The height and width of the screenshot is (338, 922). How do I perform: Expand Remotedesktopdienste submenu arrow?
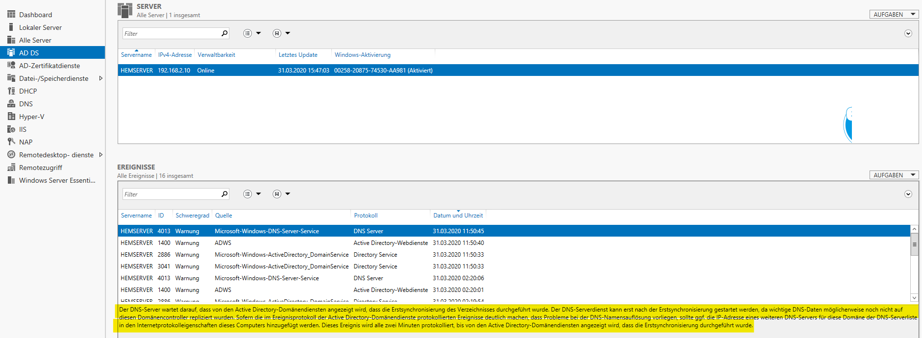[x=100, y=155]
